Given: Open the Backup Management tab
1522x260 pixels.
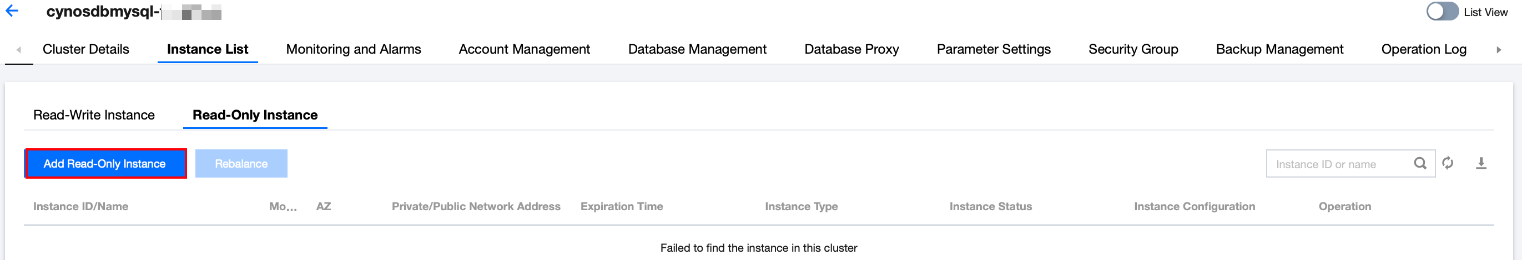Looking at the screenshot, I should [1279, 49].
